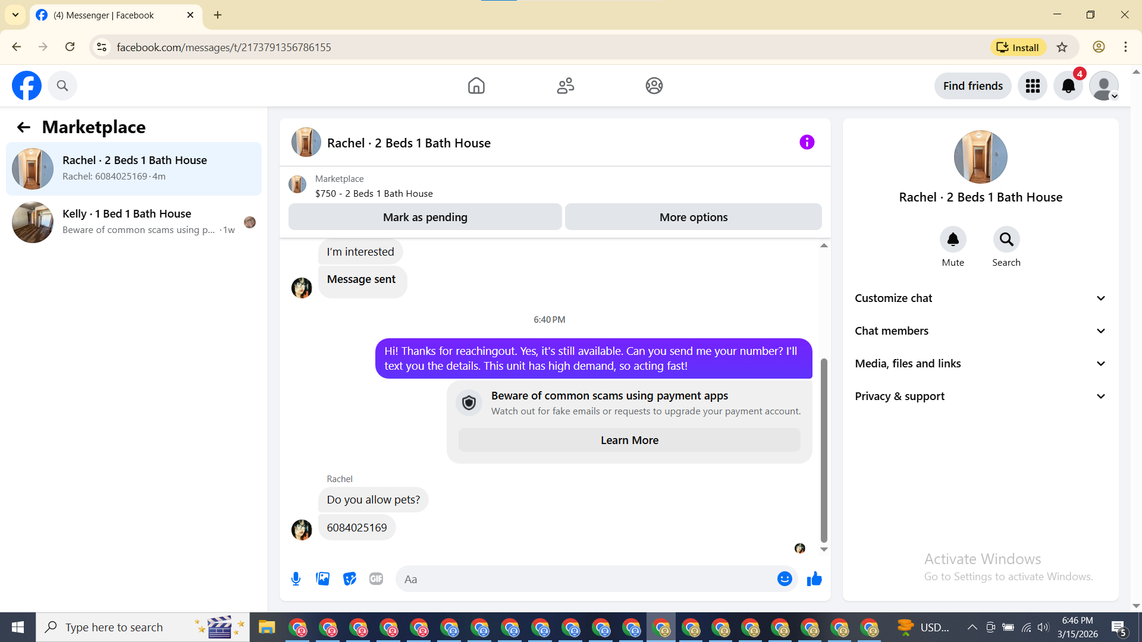Open the notifications bell with badge
Screen dimensions: 1142x642
click(1068, 86)
